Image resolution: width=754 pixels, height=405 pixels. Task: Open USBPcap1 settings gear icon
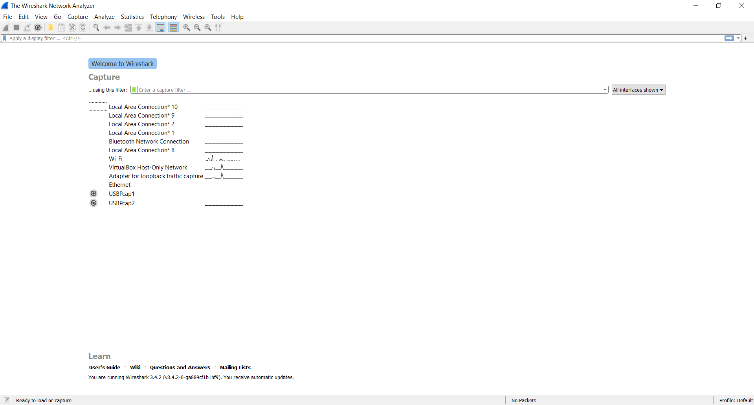tap(94, 193)
